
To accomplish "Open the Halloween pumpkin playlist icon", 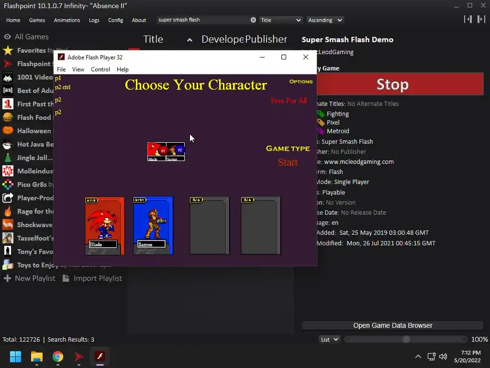I will pos(8,131).
